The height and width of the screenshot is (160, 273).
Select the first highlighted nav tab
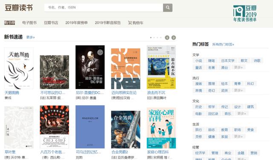[x=9, y=23]
